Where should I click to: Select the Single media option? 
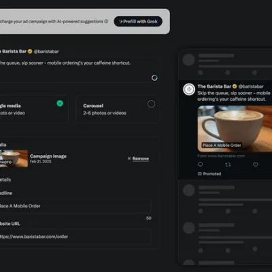(33, 109)
